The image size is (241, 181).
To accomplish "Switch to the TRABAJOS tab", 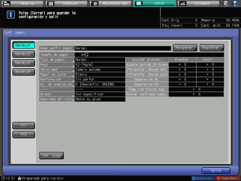I will [67, 3].
